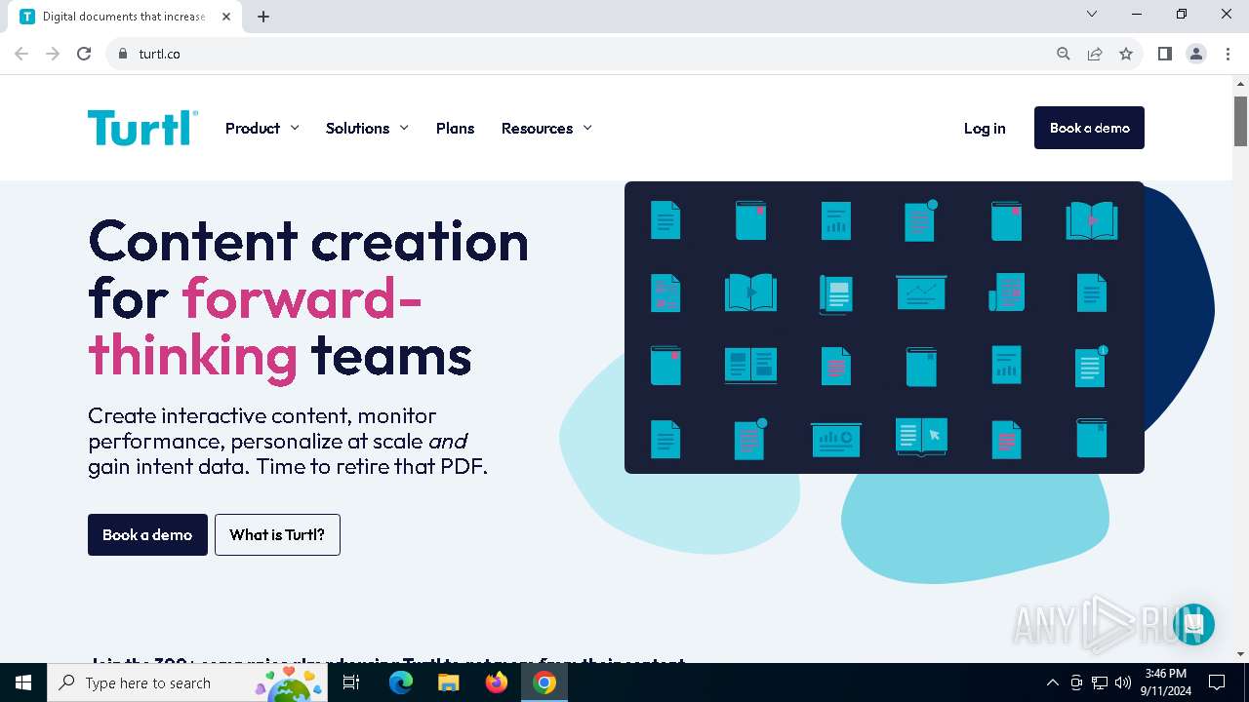Click the Chrome taskbar icon
The width and height of the screenshot is (1249, 702).
(544, 682)
